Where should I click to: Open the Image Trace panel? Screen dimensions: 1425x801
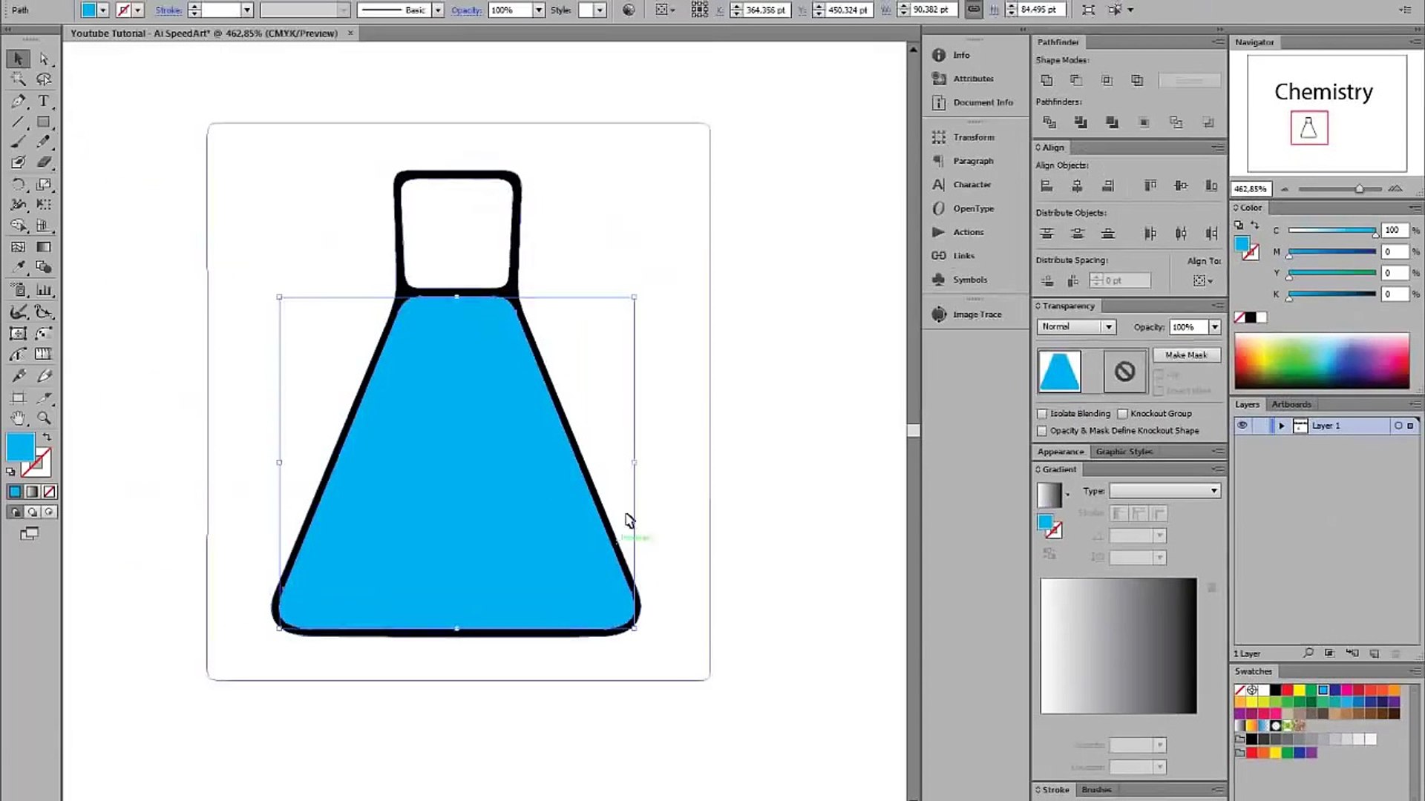tap(977, 314)
